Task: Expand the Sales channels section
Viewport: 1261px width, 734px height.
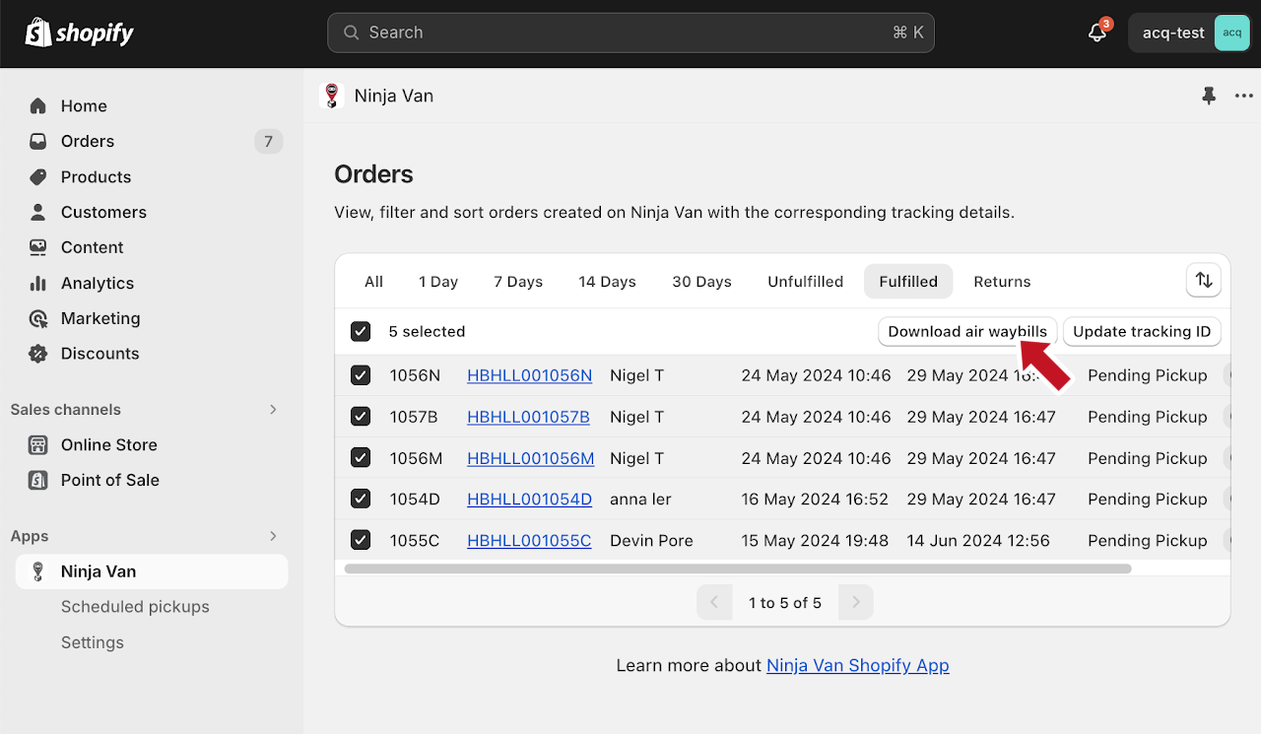Action: pyautogui.click(x=273, y=410)
